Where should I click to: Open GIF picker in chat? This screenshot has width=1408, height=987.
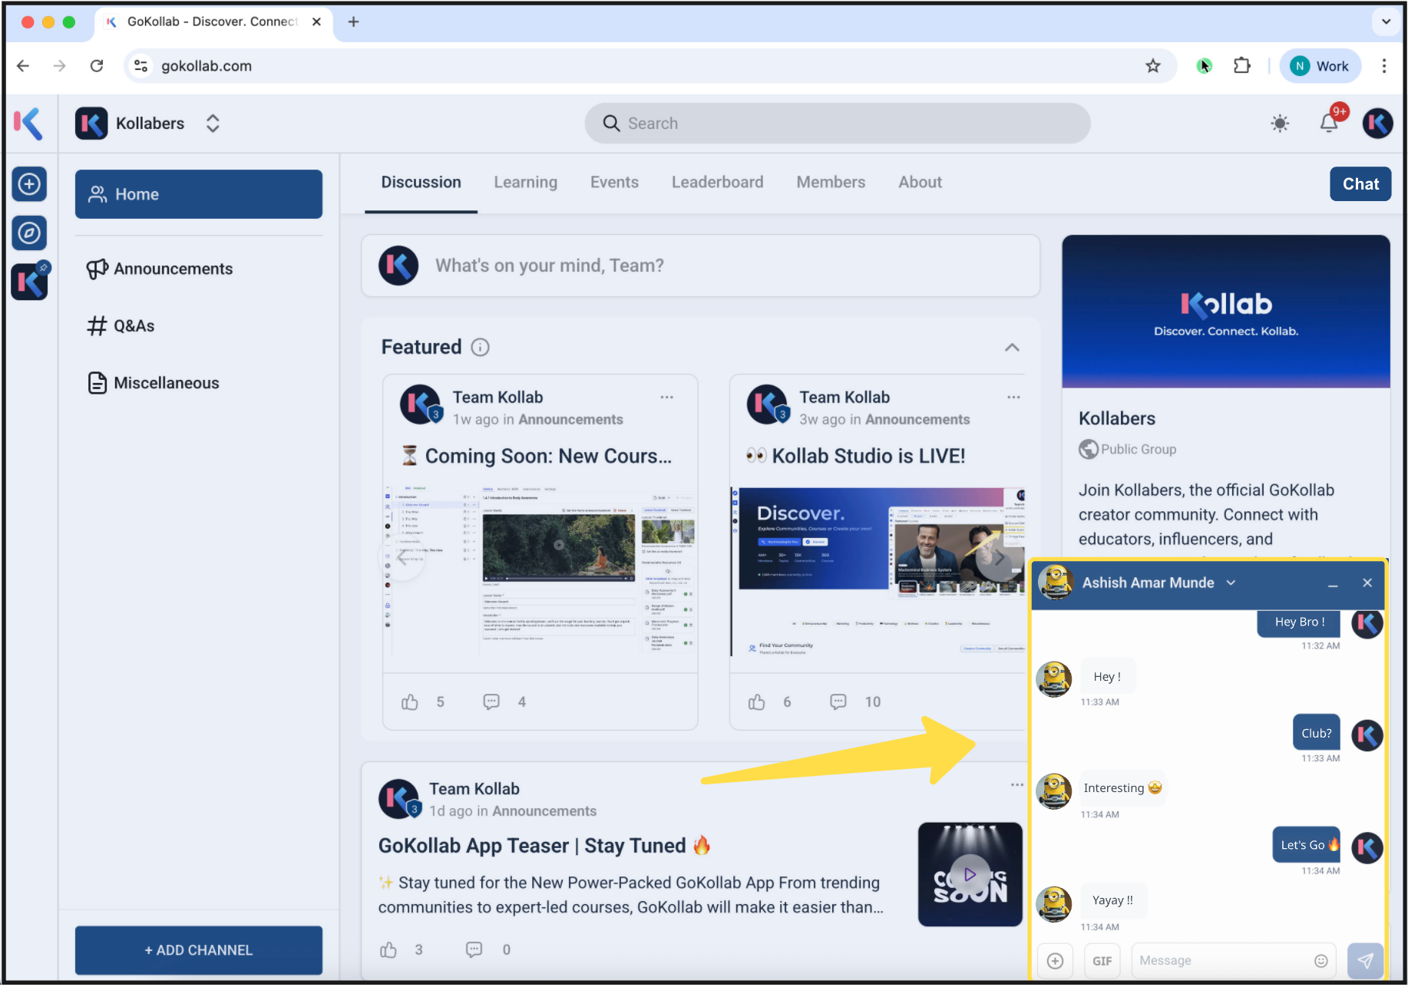click(1102, 961)
